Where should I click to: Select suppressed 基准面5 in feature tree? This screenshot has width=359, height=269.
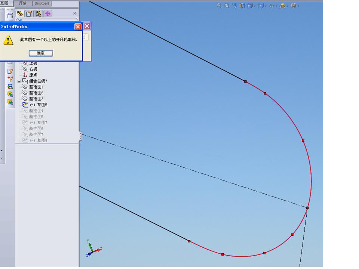[36, 117]
